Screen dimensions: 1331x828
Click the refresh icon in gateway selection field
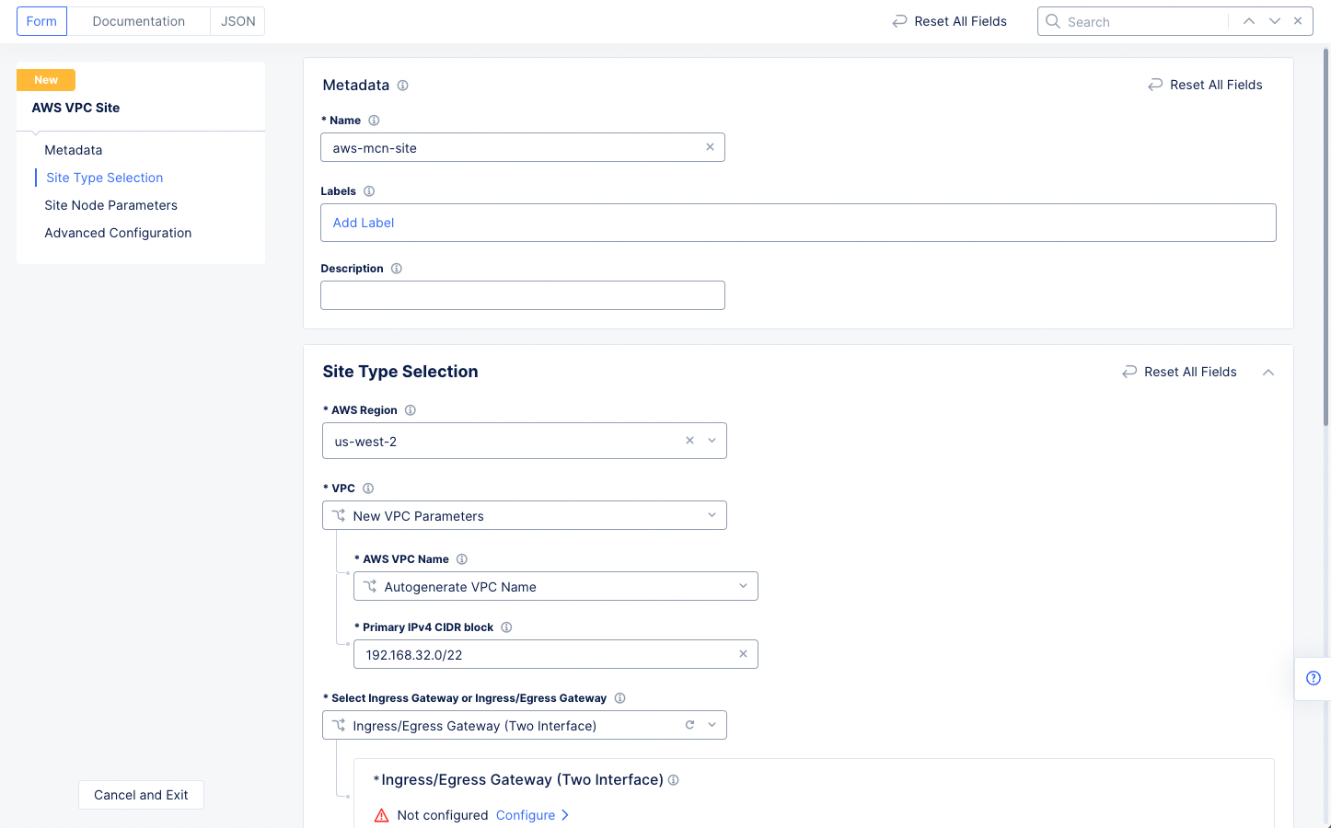point(690,725)
